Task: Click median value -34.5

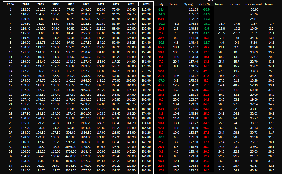Action: pos(236,24)
